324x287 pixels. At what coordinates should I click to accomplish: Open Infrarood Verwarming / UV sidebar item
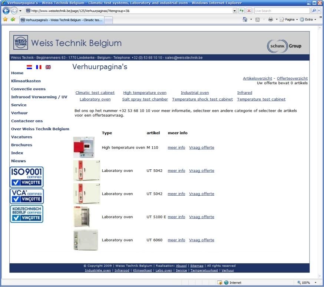coord(39,97)
